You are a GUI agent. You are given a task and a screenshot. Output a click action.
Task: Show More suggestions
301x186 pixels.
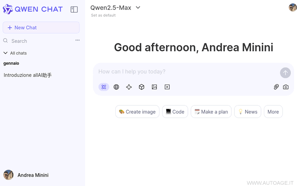click(273, 112)
